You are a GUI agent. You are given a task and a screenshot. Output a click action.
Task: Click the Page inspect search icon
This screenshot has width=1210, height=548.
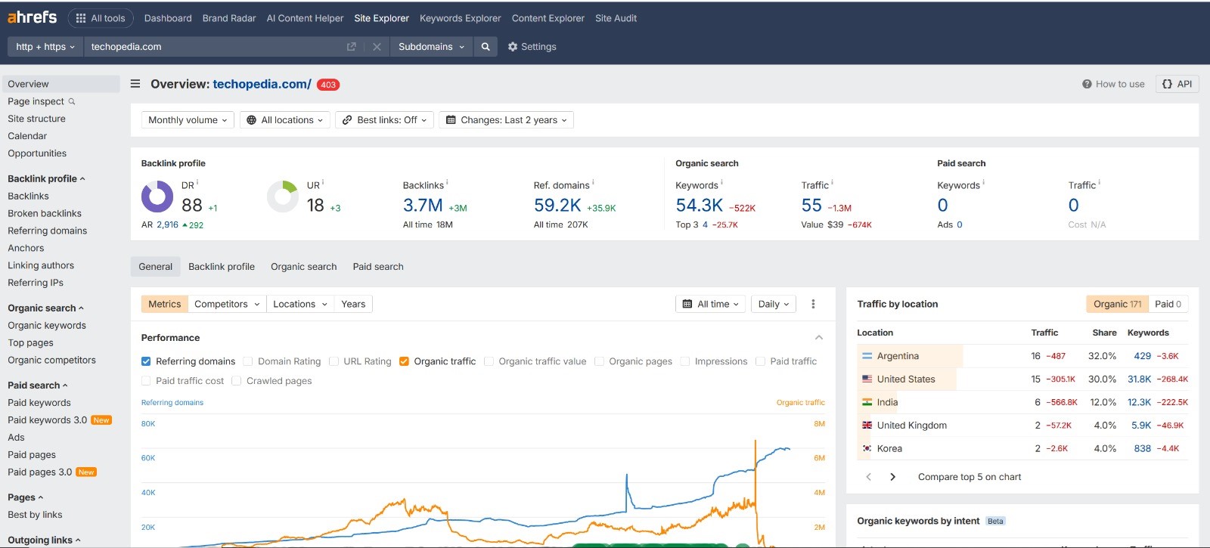click(72, 101)
